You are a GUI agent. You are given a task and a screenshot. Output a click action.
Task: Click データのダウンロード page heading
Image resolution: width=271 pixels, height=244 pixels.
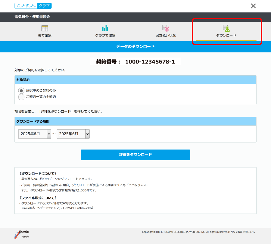coord(135,46)
